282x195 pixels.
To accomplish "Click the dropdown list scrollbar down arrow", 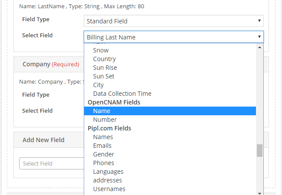I will tap(259, 193).
